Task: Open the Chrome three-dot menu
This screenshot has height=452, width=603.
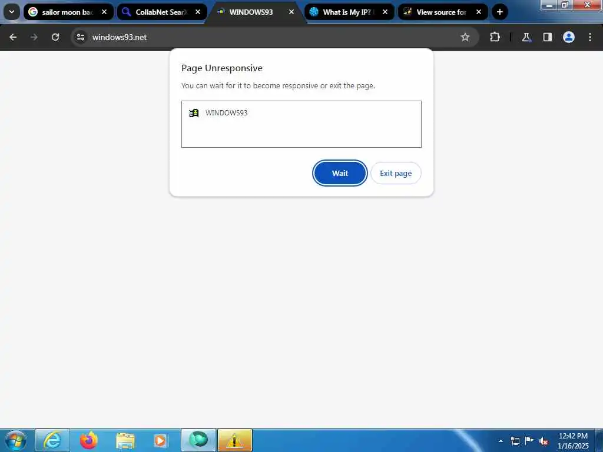Action: click(590, 37)
